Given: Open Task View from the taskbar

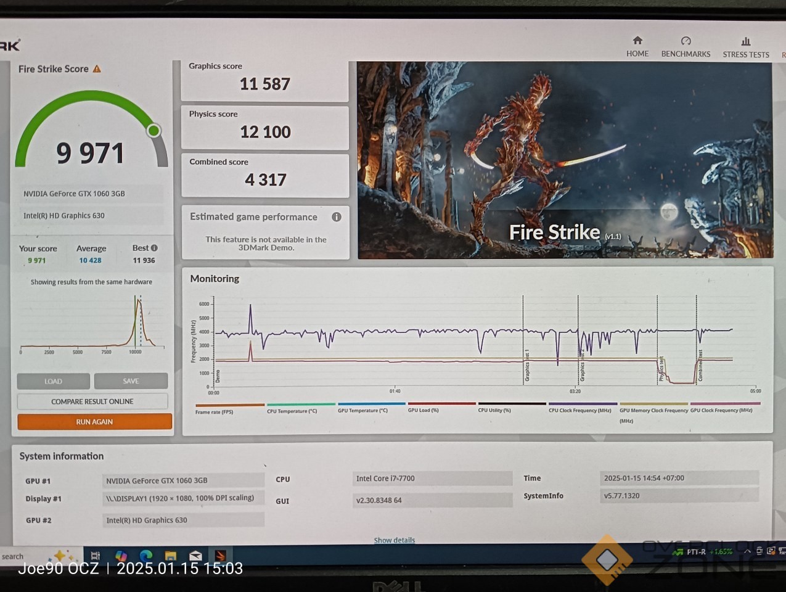Looking at the screenshot, I should coord(95,556).
